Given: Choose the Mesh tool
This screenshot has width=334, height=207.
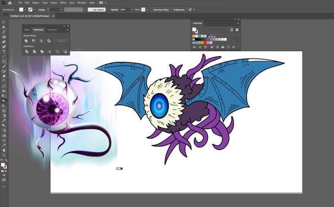Looking at the screenshot, I should click(4, 111).
